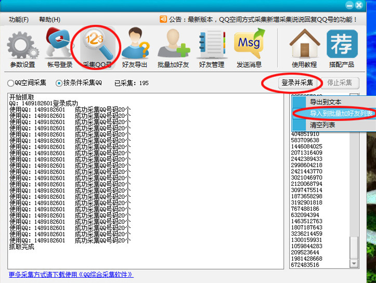Image resolution: width=376 pixels, height=283 pixels.
Task: Click the 登录并采集 button
Action: pyautogui.click(x=297, y=83)
